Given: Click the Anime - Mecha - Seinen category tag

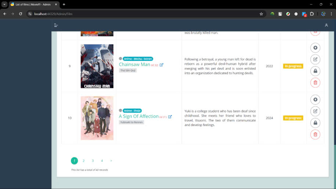Looking at the screenshot, I should (138, 59).
